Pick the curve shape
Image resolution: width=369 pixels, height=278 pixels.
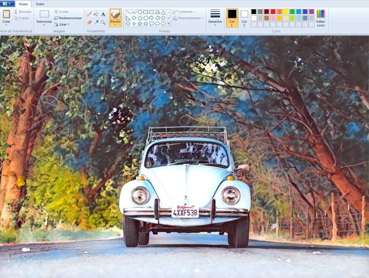(x=134, y=12)
